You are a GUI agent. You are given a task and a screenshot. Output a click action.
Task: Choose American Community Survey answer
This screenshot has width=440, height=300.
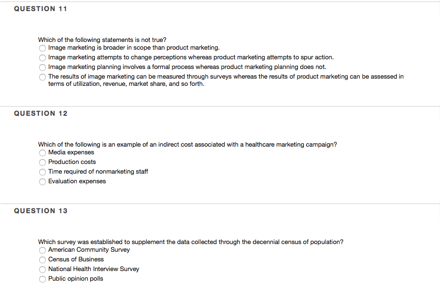(x=43, y=250)
